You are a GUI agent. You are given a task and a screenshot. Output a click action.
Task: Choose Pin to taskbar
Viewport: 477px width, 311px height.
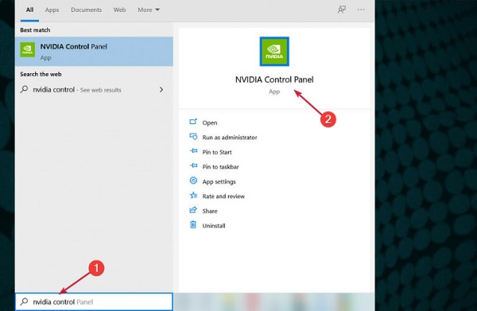pyautogui.click(x=220, y=167)
